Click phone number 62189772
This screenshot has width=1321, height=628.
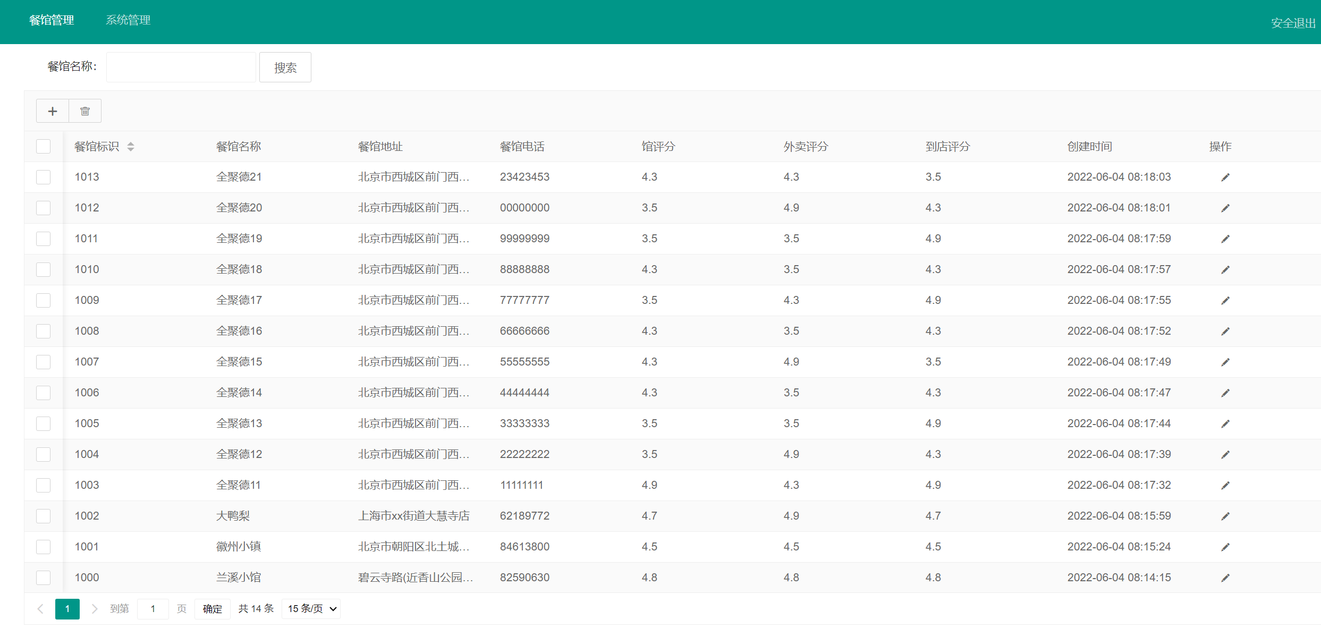[x=524, y=516]
